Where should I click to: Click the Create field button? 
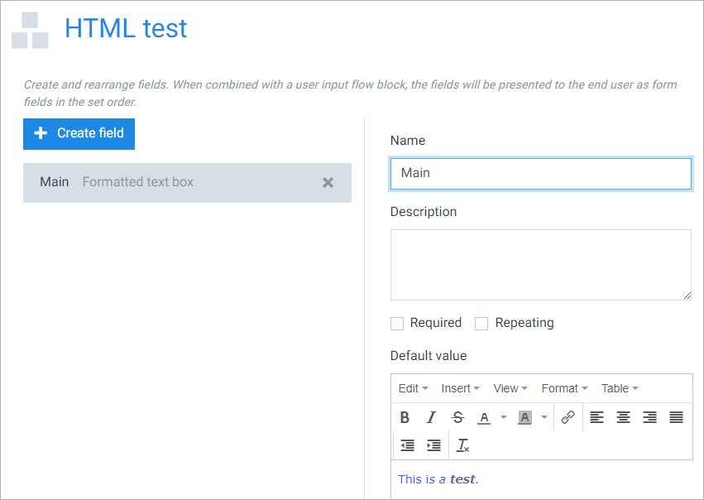[79, 134]
